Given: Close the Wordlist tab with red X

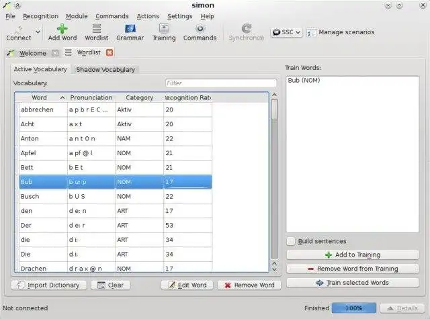Looking at the screenshot, I should [110, 52].
